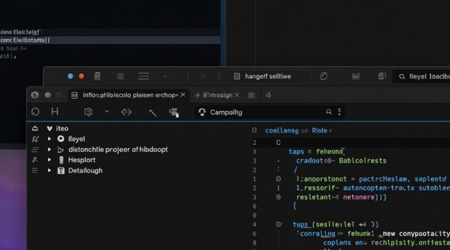Collapse the iteo root tree node

pyautogui.click(x=49, y=129)
